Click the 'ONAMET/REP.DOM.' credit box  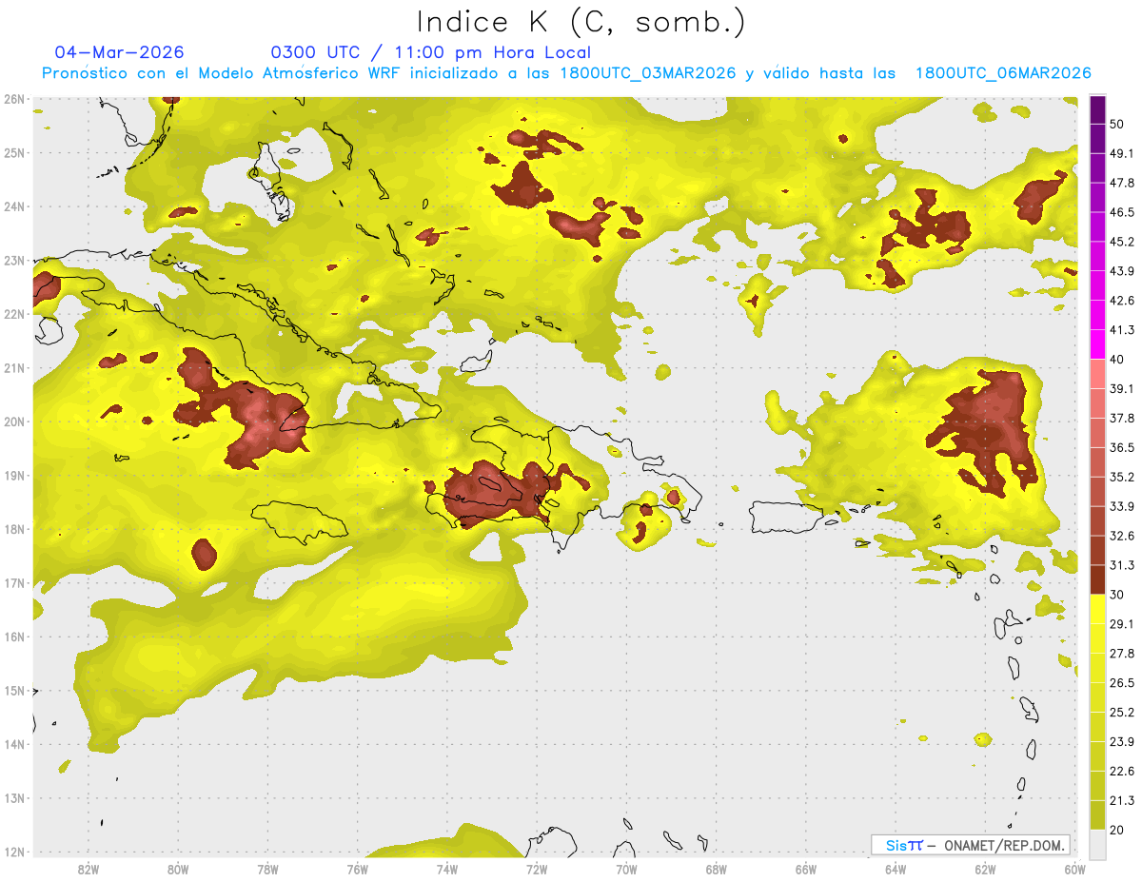pyautogui.click(x=970, y=845)
